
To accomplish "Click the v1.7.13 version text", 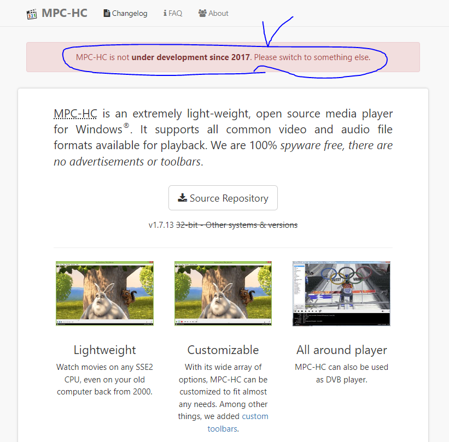I will pos(161,225).
